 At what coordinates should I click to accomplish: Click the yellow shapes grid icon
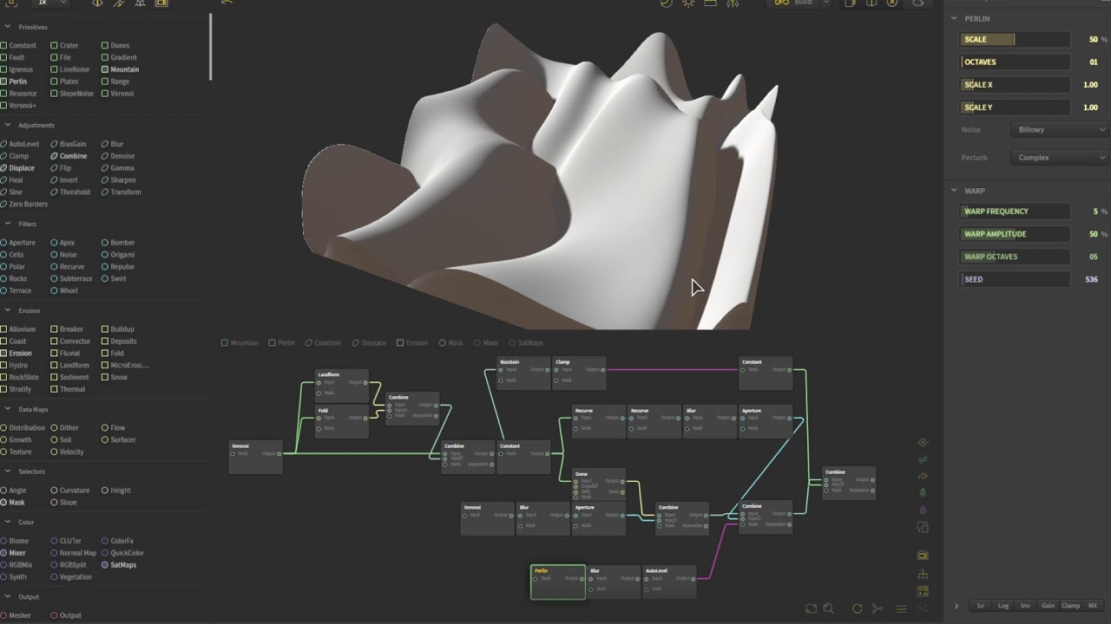pyautogui.click(x=923, y=591)
